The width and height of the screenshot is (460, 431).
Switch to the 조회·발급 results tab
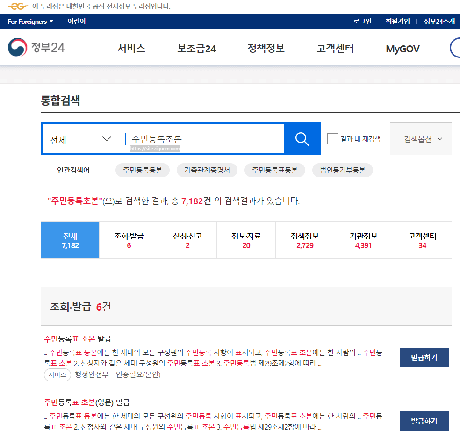pyautogui.click(x=129, y=239)
